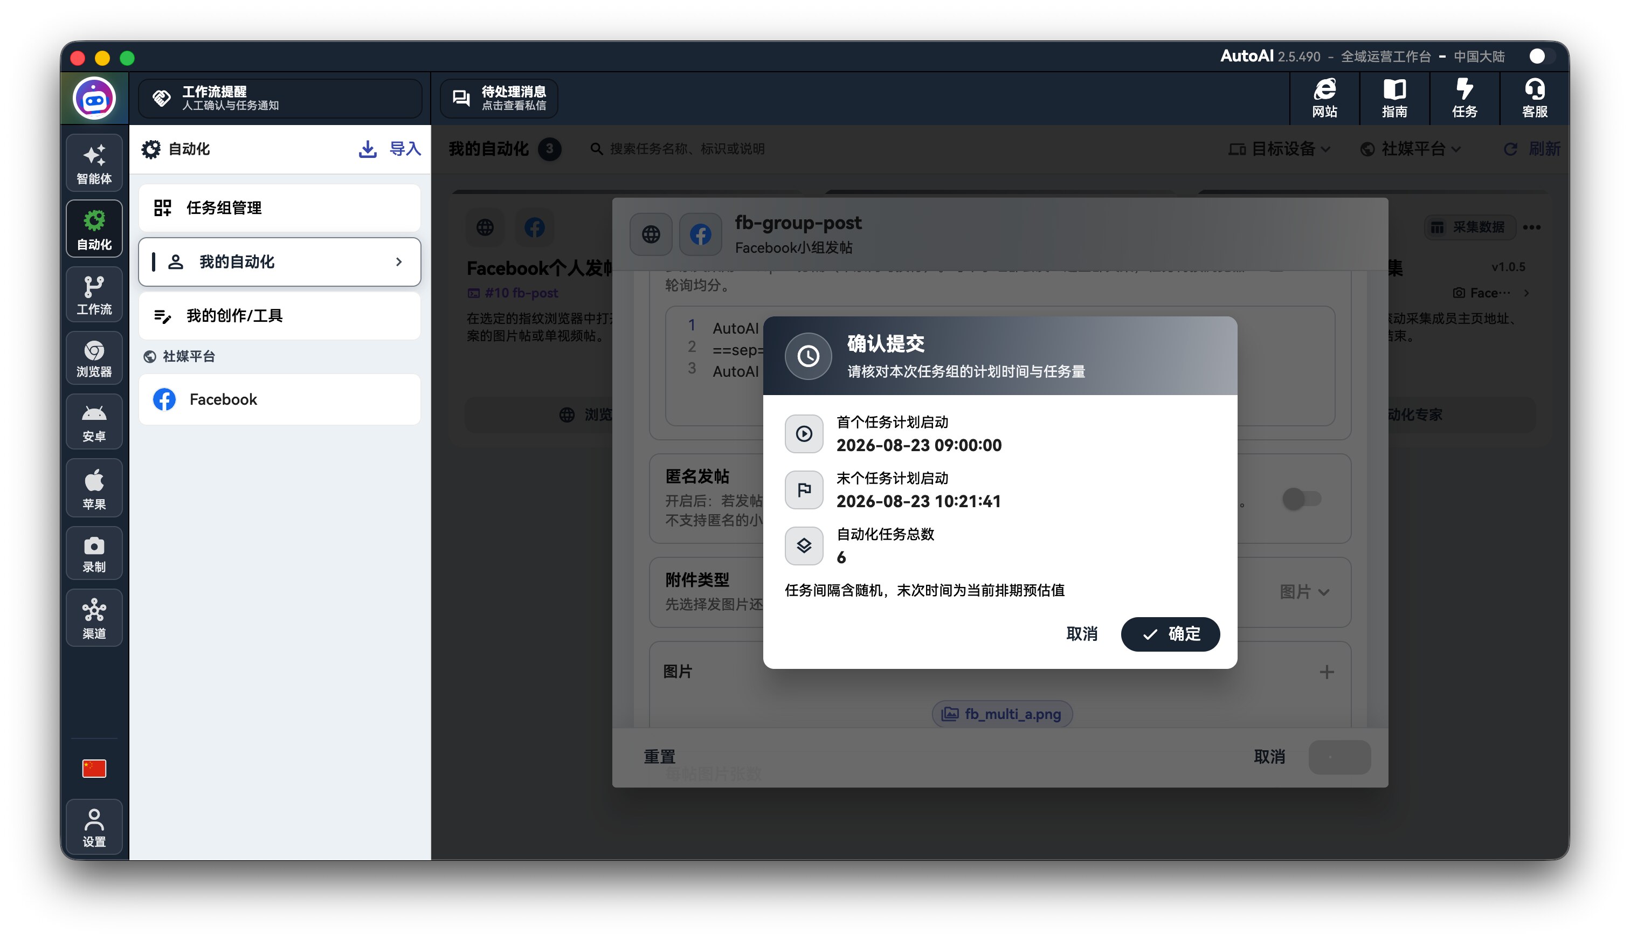Click the China flag language icon

pos(94,768)
